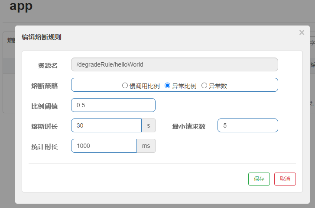Click the 统计时长 label
315x208 pixels.
coord(45,147)
